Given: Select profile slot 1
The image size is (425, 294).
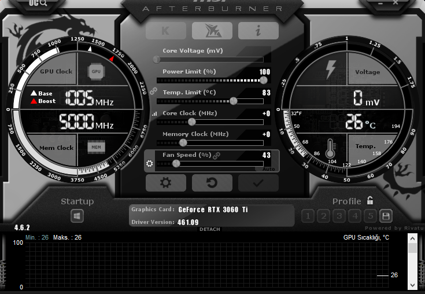Looking at the screenshot, I should pos(308,216).
